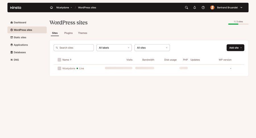Tick the Nicelydone row checkbox
256x138 pixels.
tap(59, 68)
